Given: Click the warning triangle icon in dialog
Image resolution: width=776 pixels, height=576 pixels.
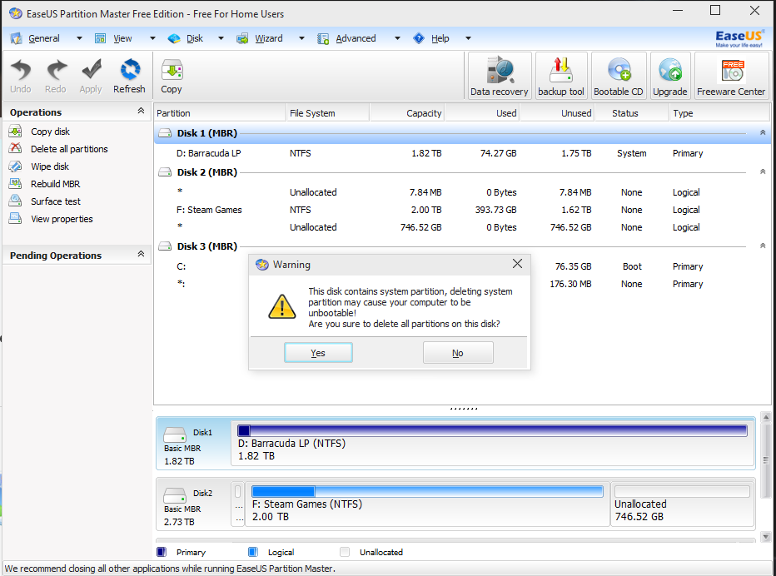Looking at the screenshot, I should click(282, 306).
